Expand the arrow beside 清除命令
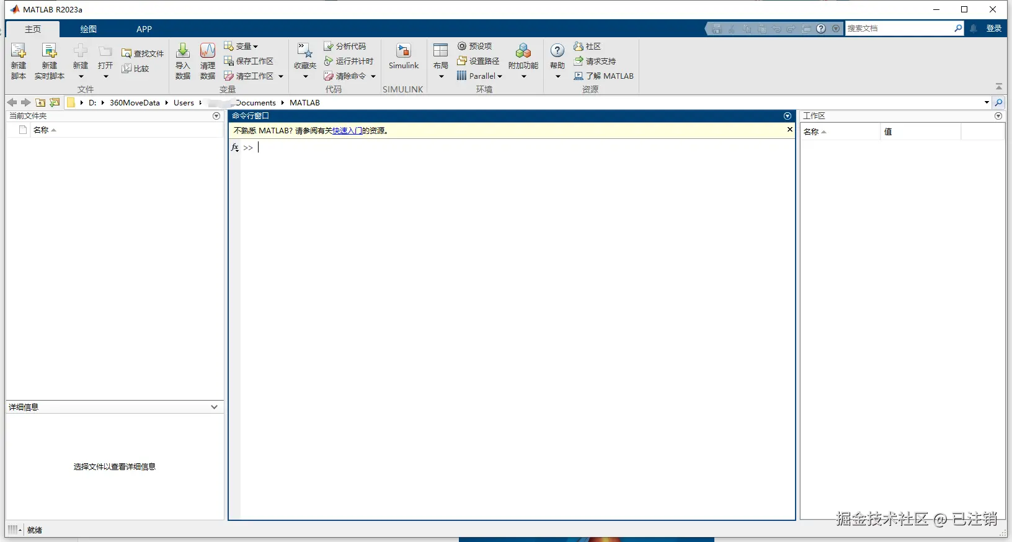 point(373,76)
